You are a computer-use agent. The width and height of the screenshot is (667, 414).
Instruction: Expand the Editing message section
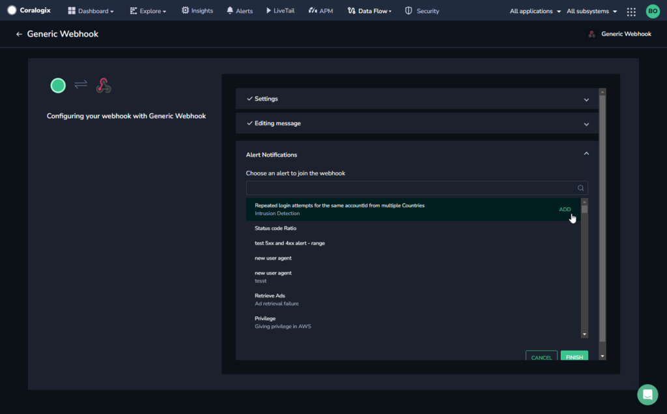[417, 123]
